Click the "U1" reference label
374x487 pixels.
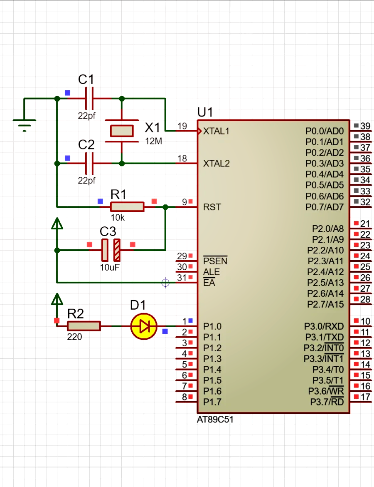point(205,112)
